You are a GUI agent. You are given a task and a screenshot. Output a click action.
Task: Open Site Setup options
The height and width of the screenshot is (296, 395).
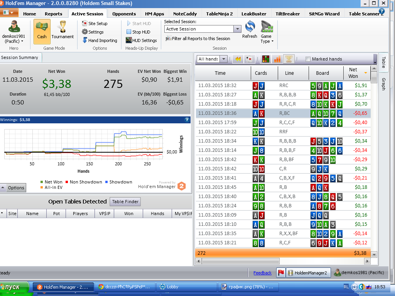[x=95, y=24]
